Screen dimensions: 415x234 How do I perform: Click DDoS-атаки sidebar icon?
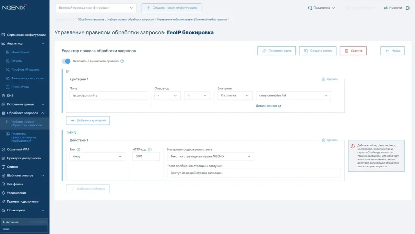[8, 87]
